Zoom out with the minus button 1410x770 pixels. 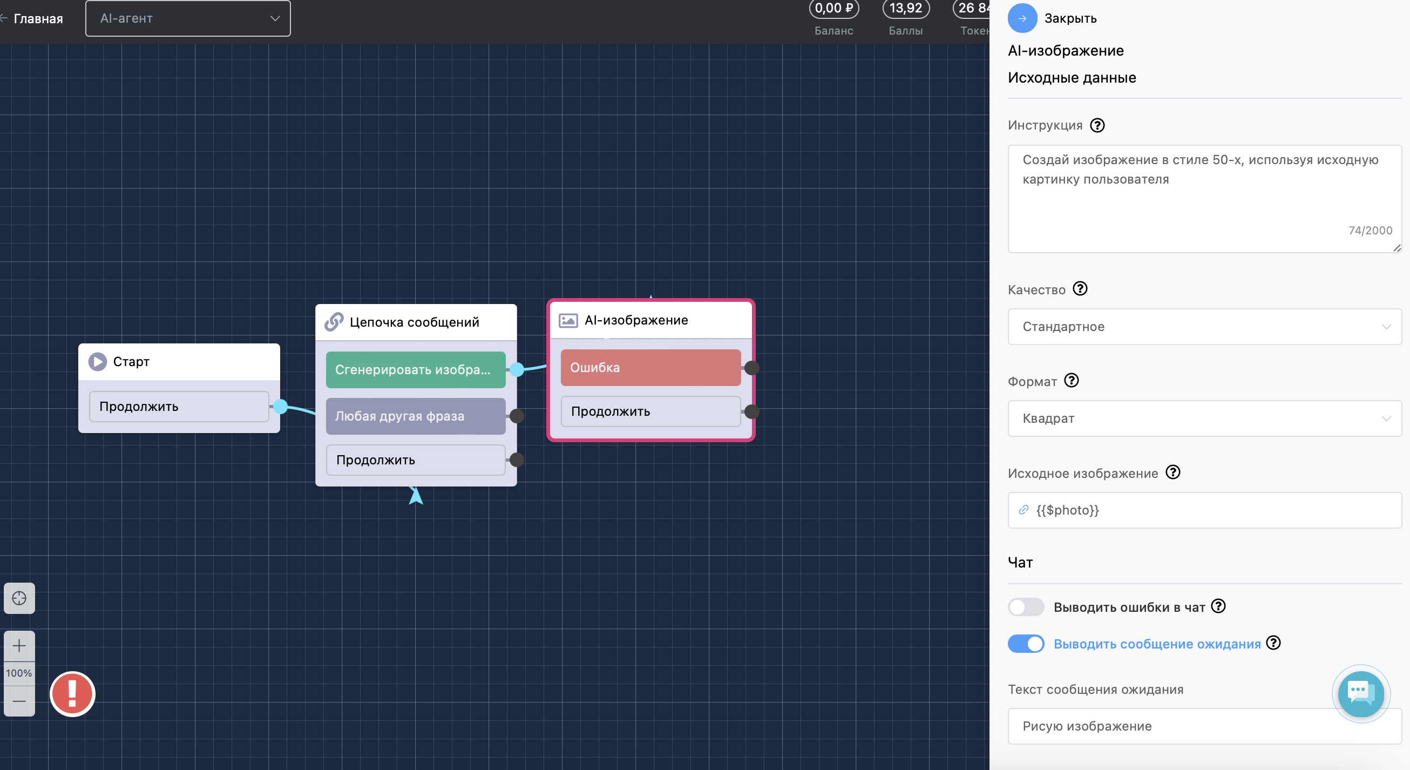(x=19, y=701)
